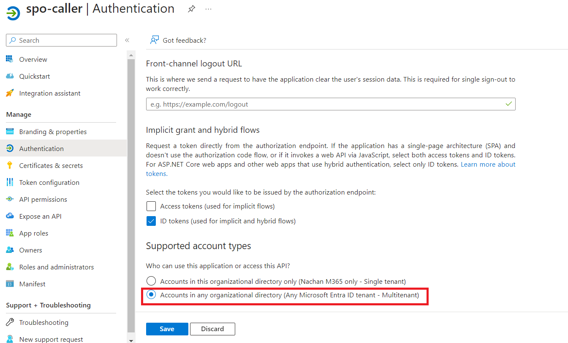This screenshot has height=343, width=568.
Task: Click the pin icon beside Authentication title
Action: (x=191, y=9)
